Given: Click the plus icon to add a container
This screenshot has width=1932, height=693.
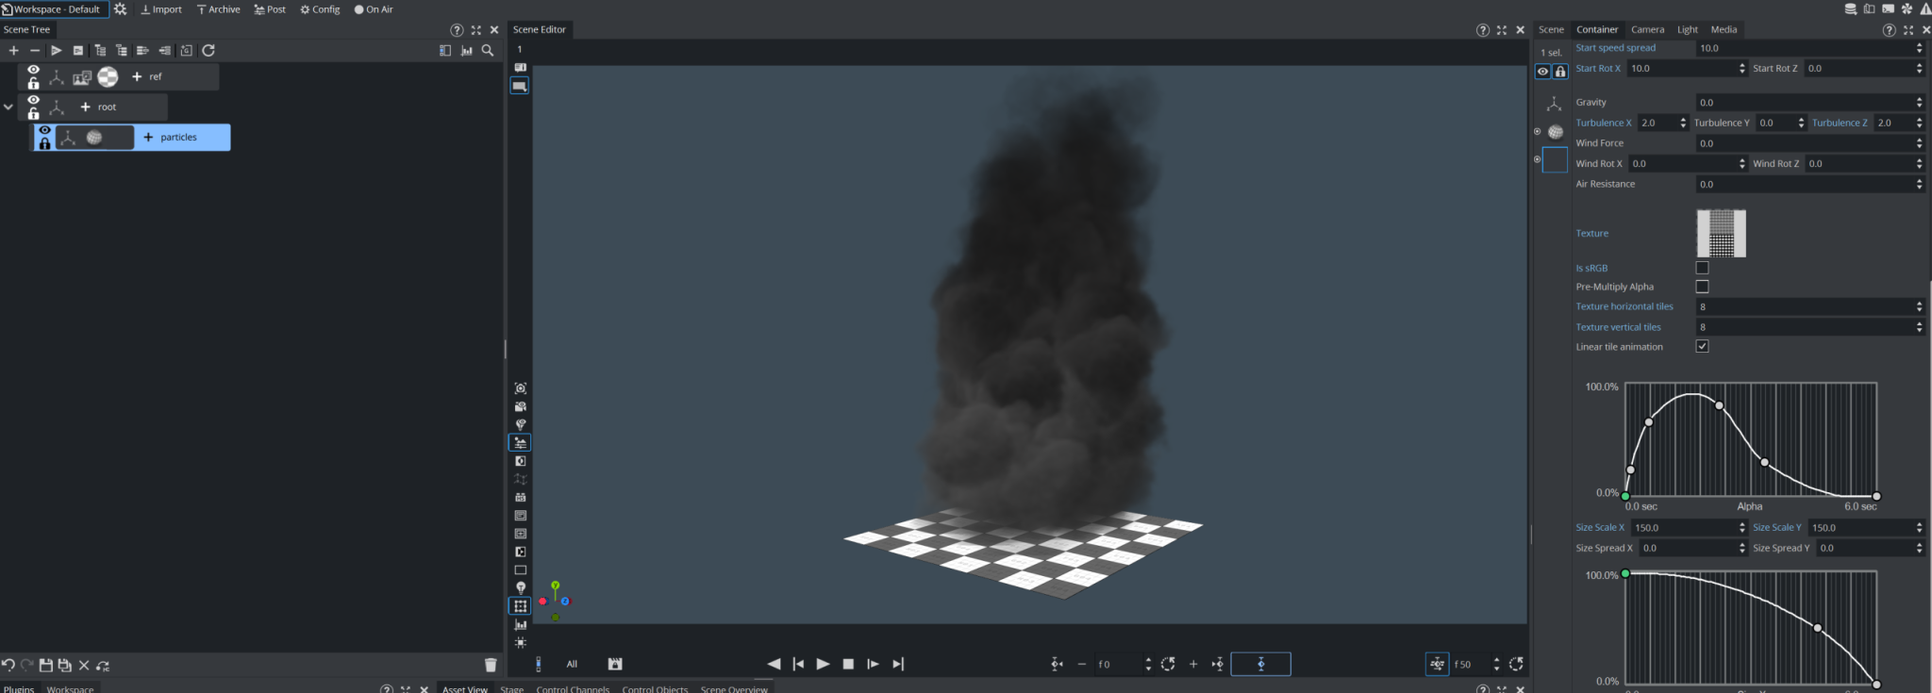Looking at the screenshot, I should [13, 51].
